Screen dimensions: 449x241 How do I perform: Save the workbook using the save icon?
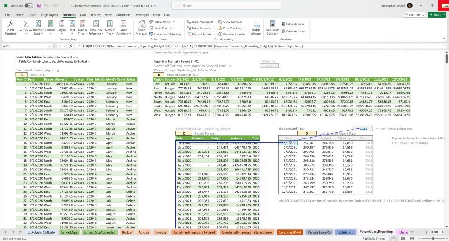(39, 6)
